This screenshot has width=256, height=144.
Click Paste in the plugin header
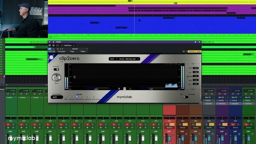83,52
